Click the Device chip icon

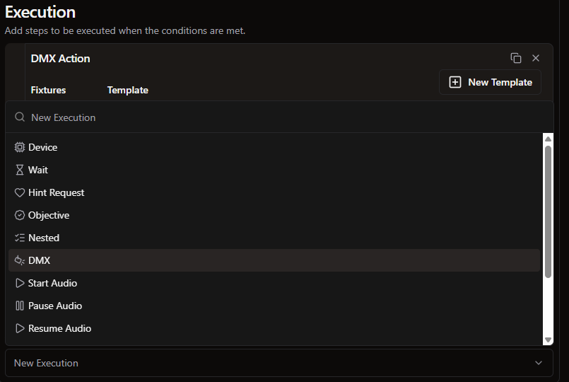(20, 147)
